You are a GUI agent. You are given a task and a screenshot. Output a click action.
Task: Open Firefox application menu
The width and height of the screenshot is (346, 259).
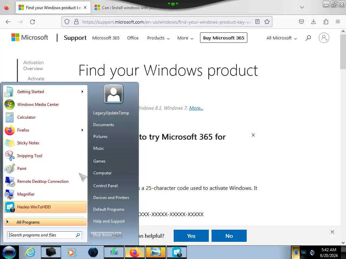[x=338, y=22]
